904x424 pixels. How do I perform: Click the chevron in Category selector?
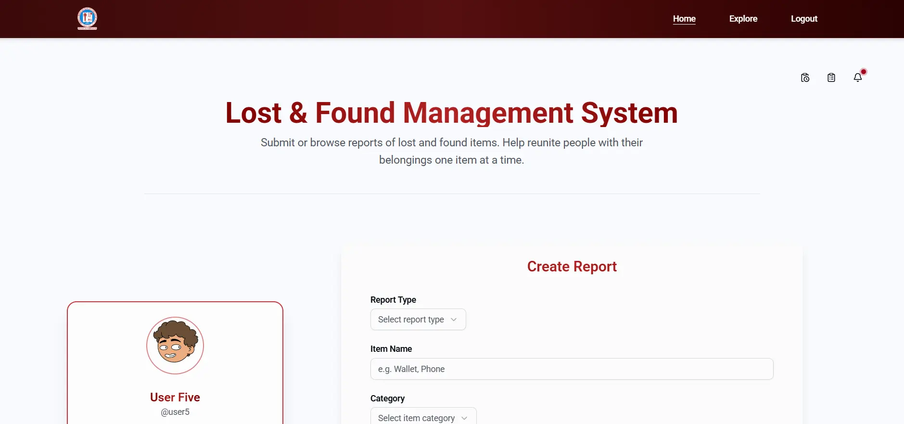[464, 418]
